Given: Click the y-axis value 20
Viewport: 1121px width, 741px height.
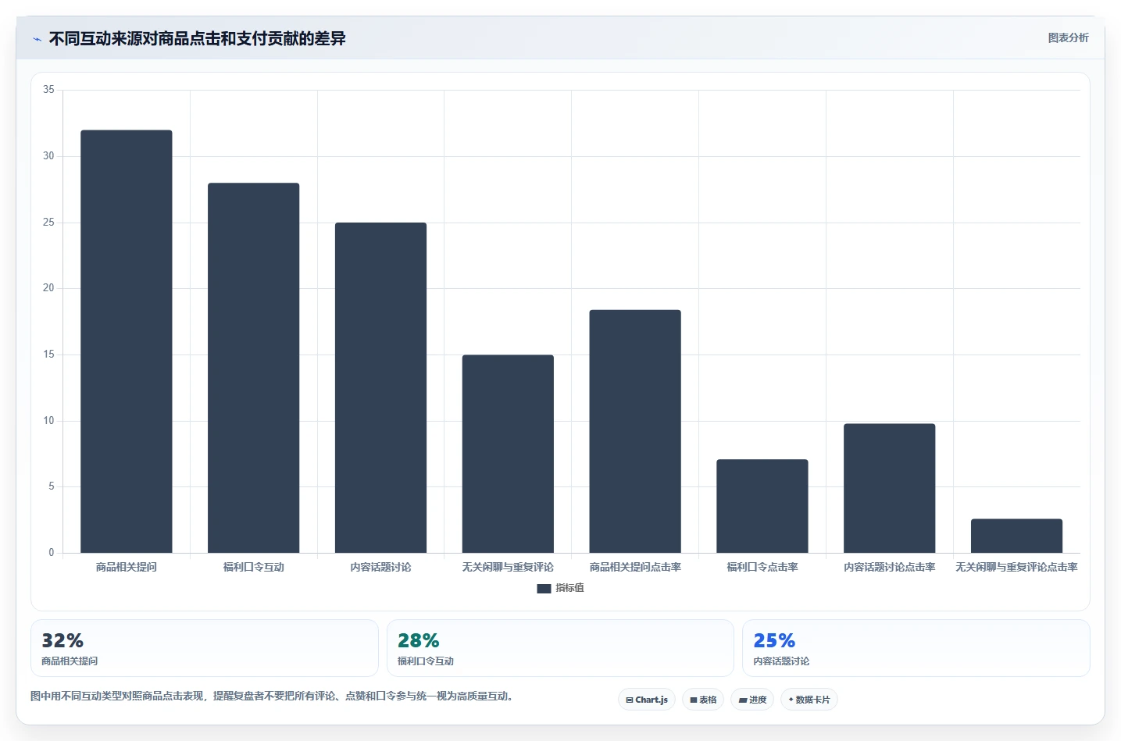Looking at the screenshot, I should (x=48, y=288).
